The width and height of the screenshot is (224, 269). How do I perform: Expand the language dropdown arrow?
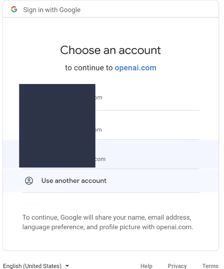pyautogui.click(x=67, y=266)
